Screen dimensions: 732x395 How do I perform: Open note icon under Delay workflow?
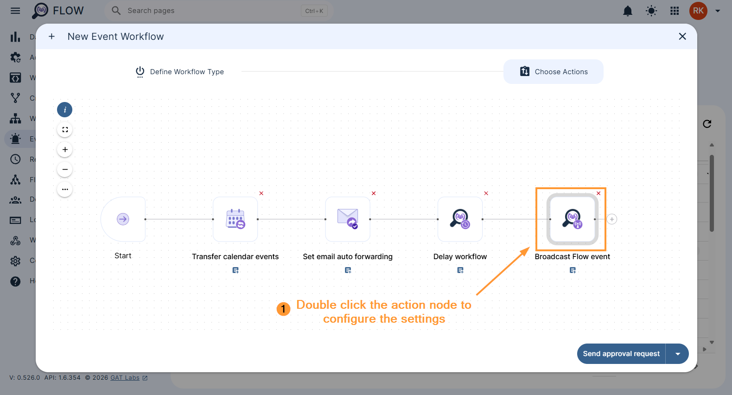460,270
